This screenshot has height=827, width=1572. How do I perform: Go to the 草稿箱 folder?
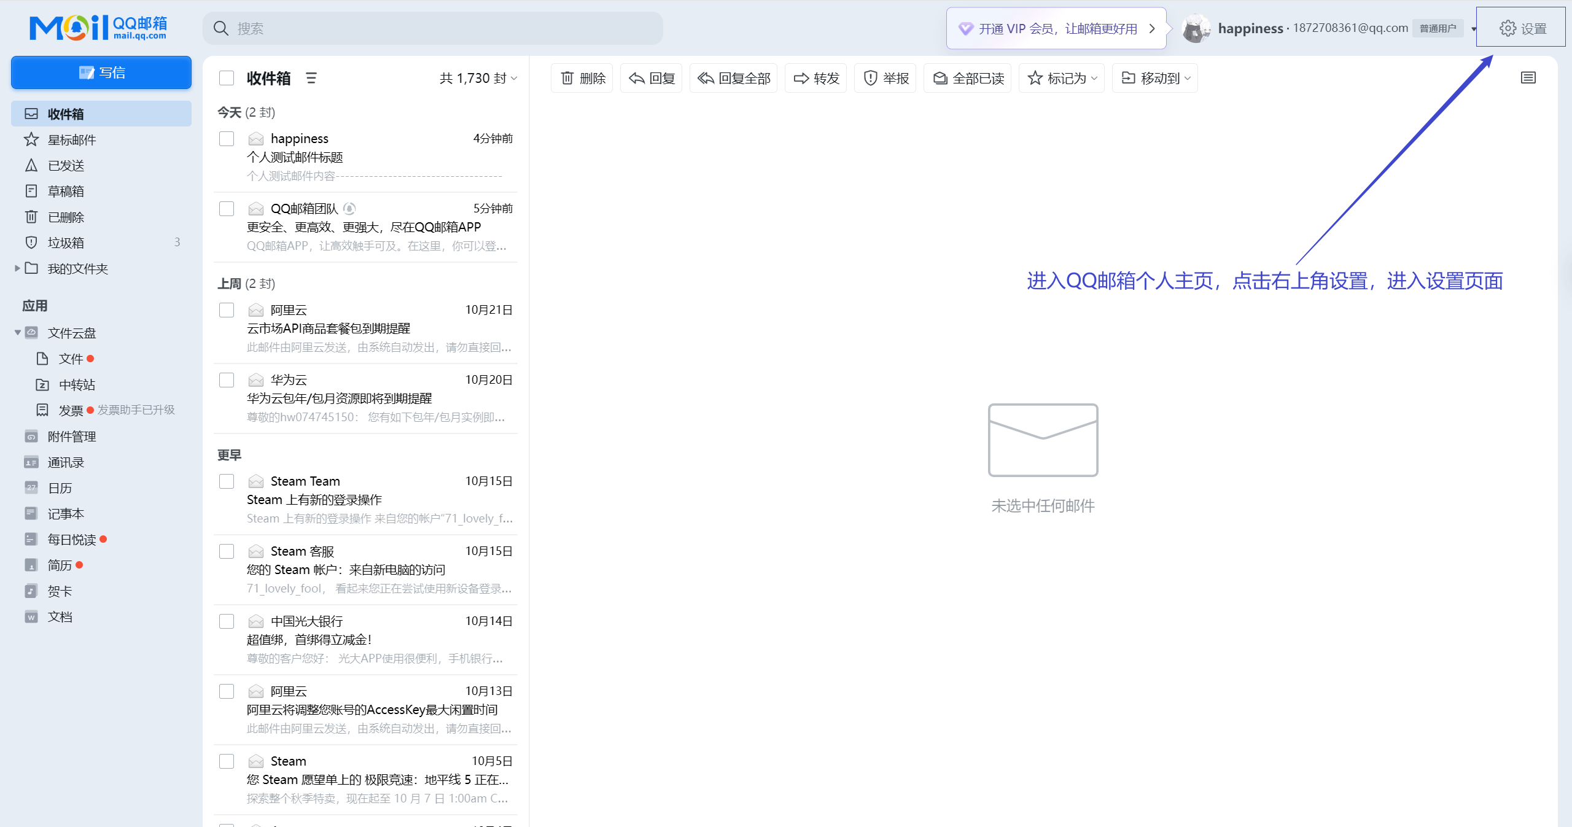point(66,191)
